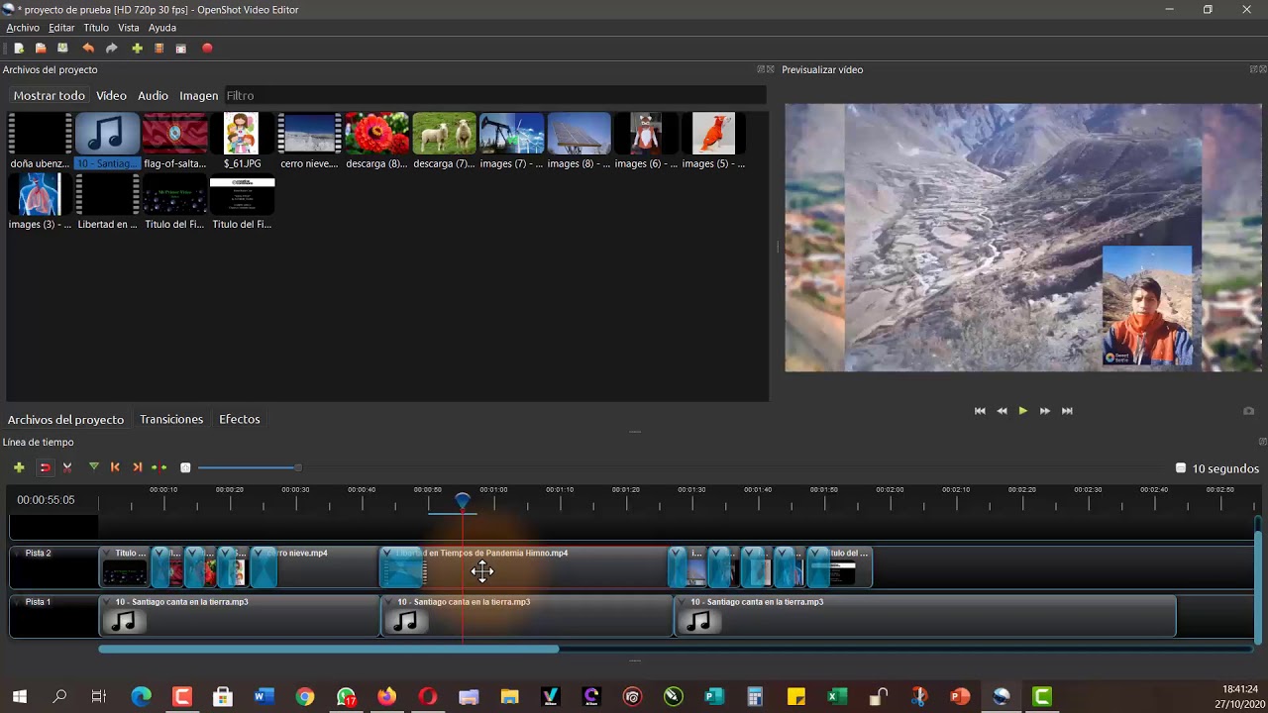Expand the Pista 2 track menu arrow
The height and width of the screenshot is (713, 1268).
click(18, 554)
